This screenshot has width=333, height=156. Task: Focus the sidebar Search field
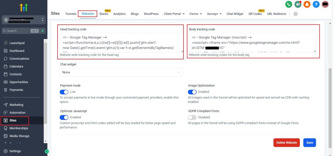coord(20,31)
